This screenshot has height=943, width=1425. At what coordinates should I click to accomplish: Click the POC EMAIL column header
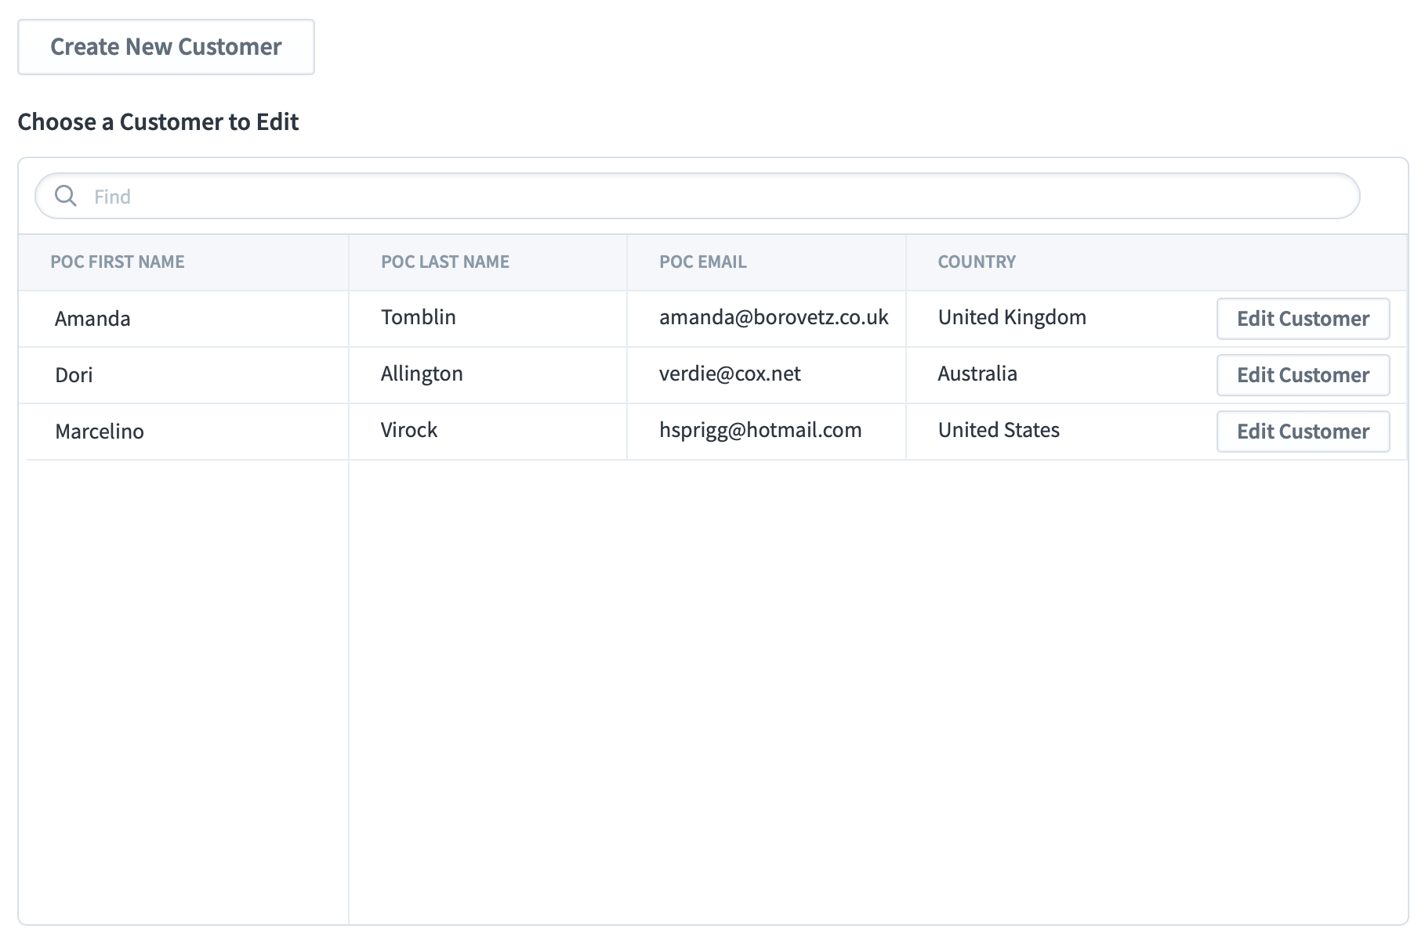coord(702,262)
